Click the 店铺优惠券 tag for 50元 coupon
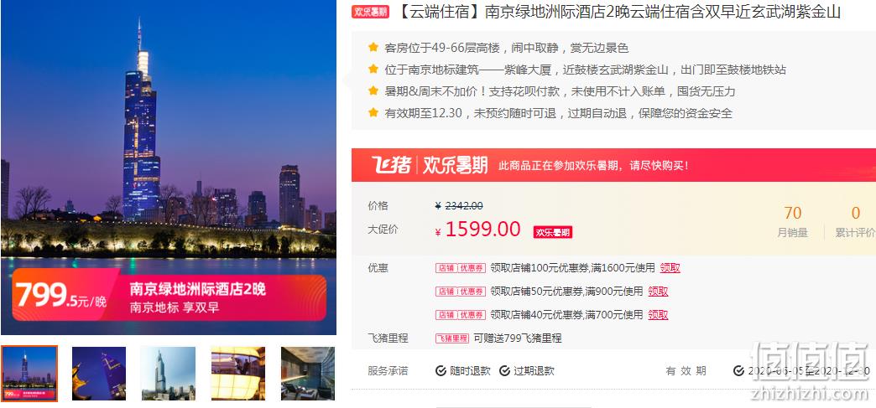Screen dimensions: 876x408 click(x=461, y=292)
